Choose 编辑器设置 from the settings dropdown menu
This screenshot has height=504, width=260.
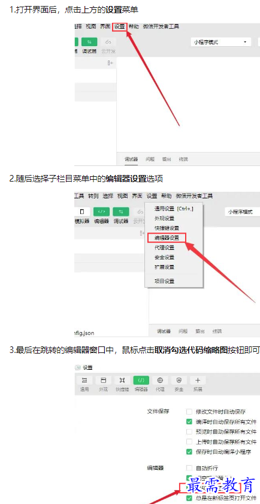[x=167, y=237]
